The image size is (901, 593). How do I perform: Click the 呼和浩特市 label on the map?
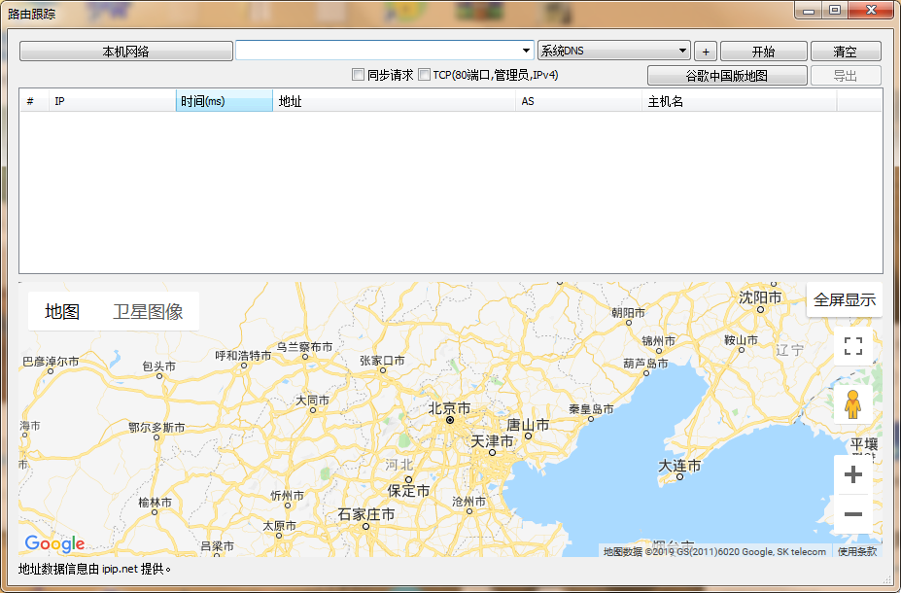click(243, 356)
